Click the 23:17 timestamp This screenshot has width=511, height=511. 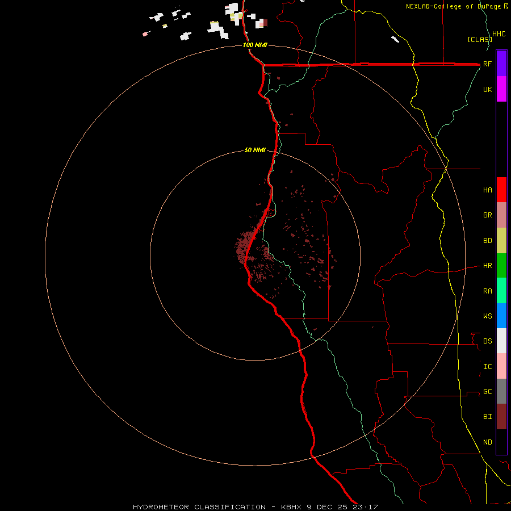(365, 507)
